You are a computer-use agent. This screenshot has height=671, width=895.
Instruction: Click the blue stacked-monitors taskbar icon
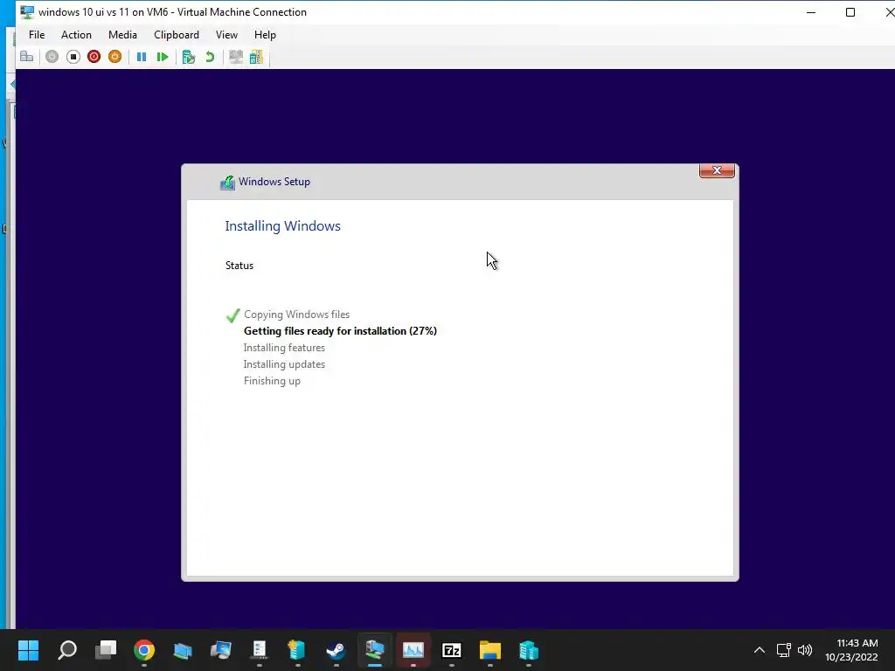click(x=183, y=650)
